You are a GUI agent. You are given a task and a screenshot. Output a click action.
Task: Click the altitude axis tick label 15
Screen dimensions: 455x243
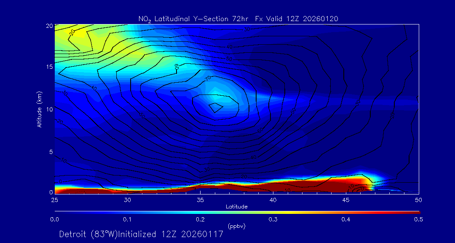click(49, 67)
